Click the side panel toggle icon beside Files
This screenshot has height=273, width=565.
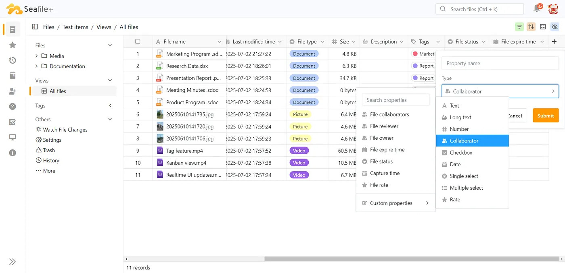(x=35, y=27)
